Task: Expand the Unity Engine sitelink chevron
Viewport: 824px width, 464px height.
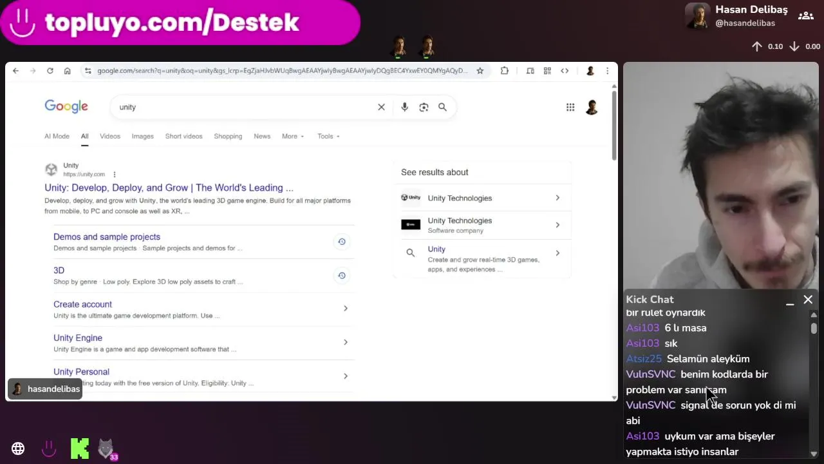Action: point(345,342)
